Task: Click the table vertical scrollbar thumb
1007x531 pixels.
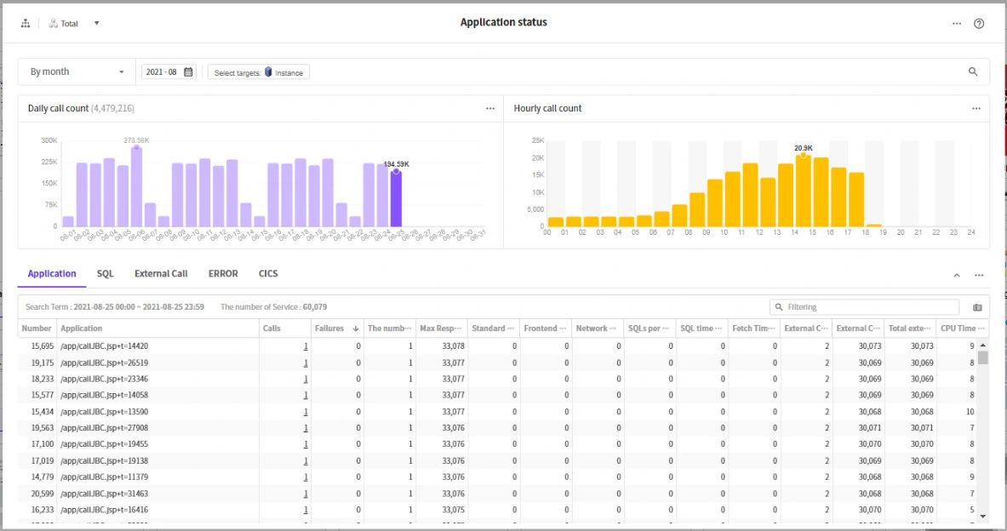Action: (x=982, y=357)
